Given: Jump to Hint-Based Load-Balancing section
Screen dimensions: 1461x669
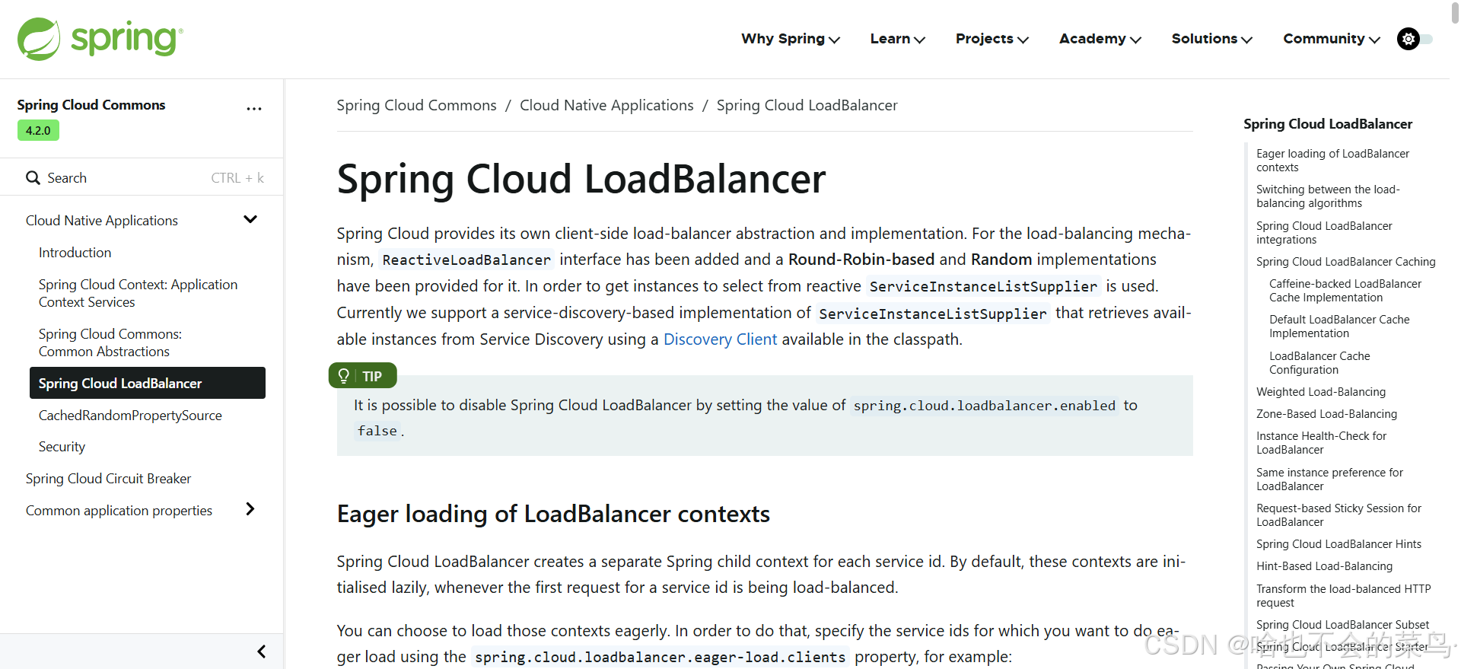Looking at the screenshot, I should [1324, 566].
